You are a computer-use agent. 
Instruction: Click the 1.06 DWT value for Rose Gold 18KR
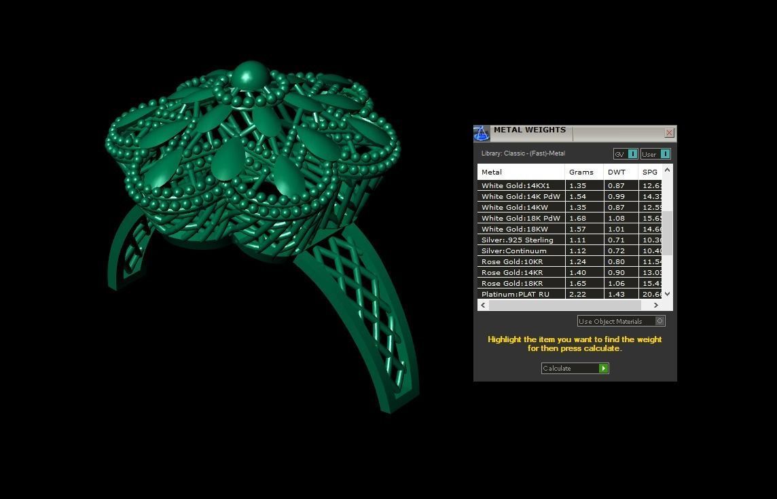click(617, 283)
